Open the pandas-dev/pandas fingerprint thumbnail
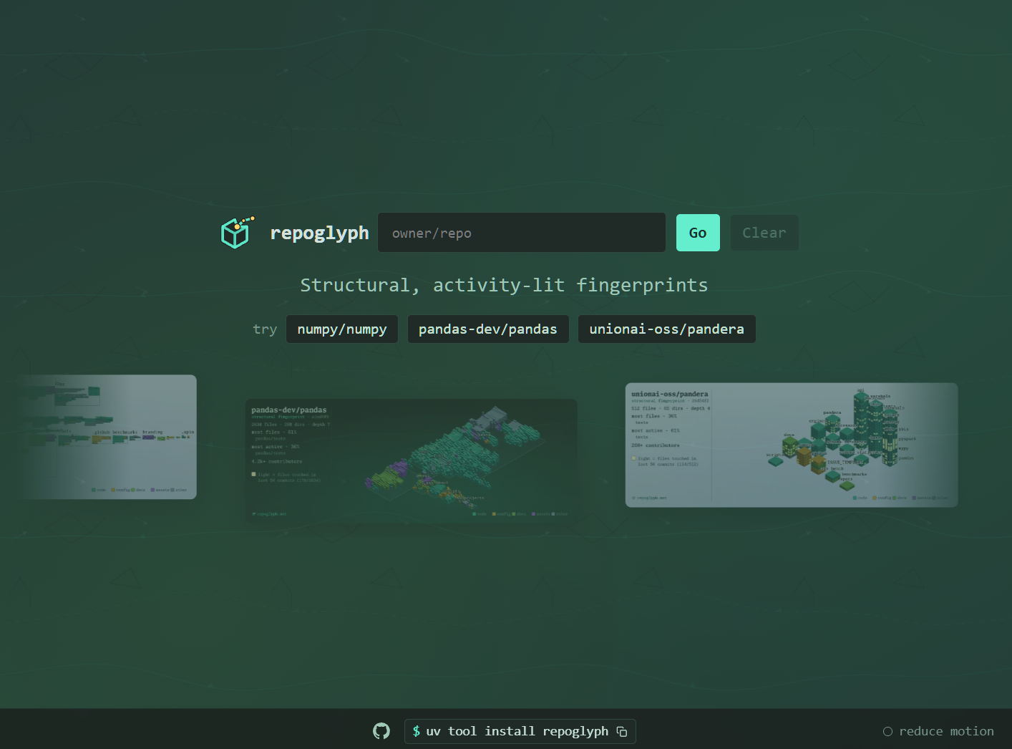This screenshot has width=1012, height=749. pyautogui.click(x=411, y=460)
